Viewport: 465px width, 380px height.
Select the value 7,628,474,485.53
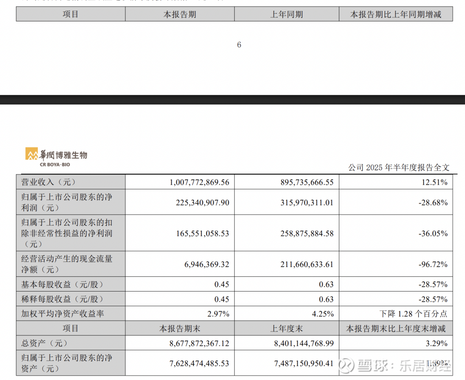(x=199, y=364)
